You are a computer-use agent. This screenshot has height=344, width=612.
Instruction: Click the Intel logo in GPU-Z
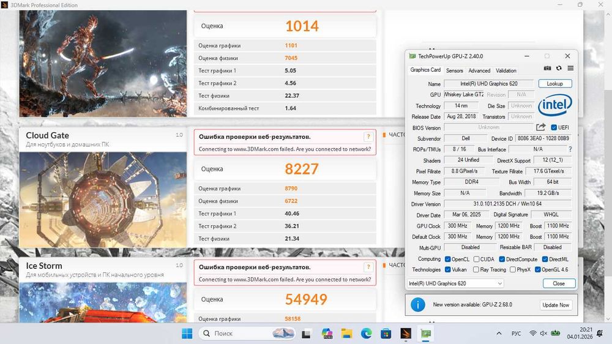pyautogui.click(x=554, y=105)
